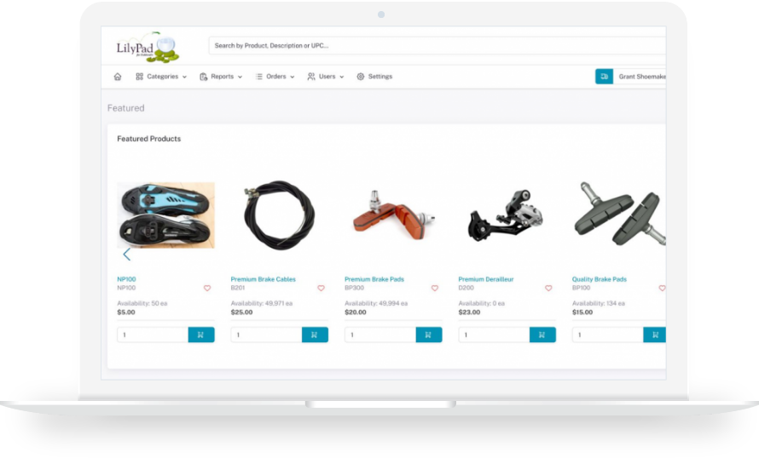Open the teal truck orders button
This screenshot has width=759, height=458.
[604, 77]
